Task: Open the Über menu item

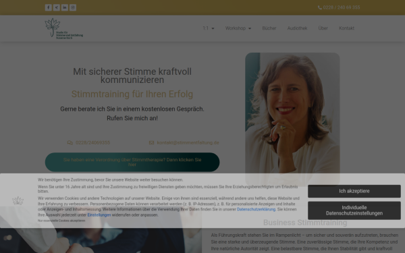Action: point(323,28)
